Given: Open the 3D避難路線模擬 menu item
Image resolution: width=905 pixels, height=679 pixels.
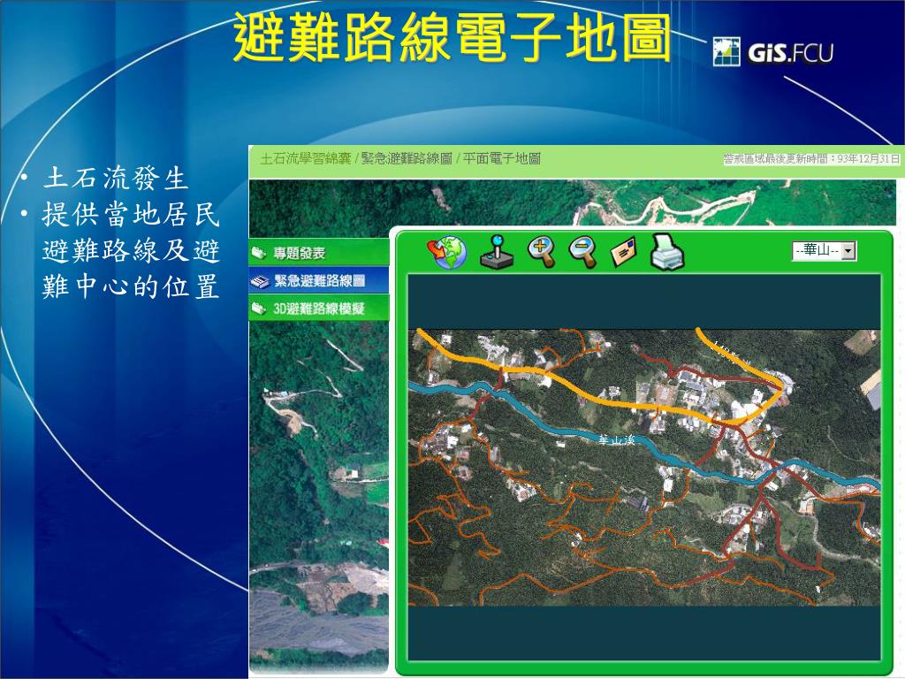Looking at the screenshot, I should coord(318,309).
